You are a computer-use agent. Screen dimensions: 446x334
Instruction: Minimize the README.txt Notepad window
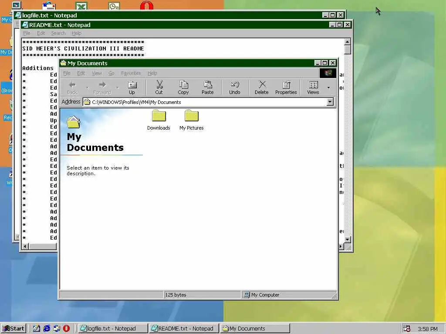[x=332, y=25]
